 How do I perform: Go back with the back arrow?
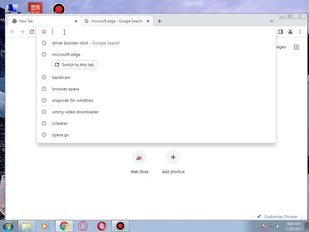[13, 32]
